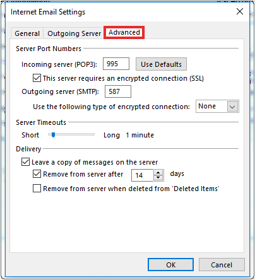This screenshot has width=255, height=280.
Task: Toggle the Remove from server after checkbox
Action: pos(37,174)
